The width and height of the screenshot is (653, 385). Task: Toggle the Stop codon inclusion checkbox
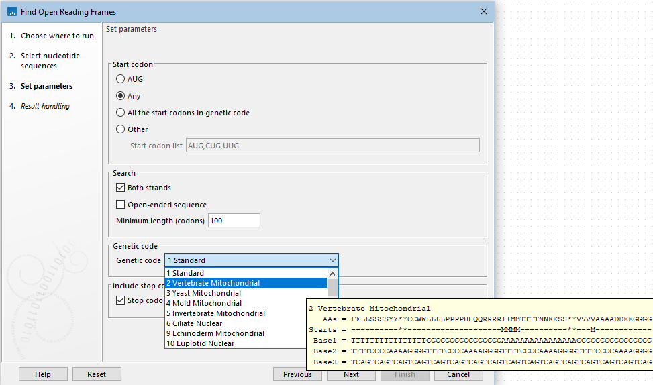(121, 300)
